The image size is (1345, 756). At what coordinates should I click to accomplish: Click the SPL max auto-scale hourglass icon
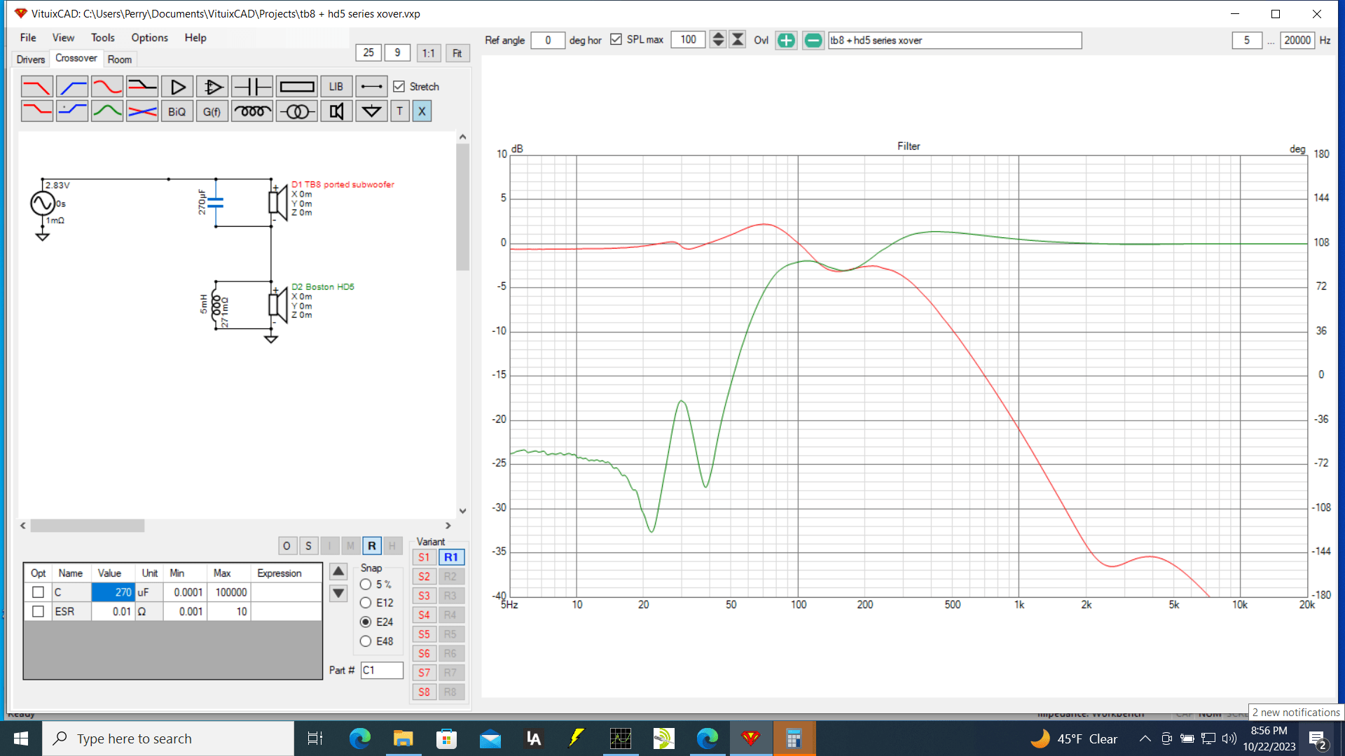click(x=738, y=40)
